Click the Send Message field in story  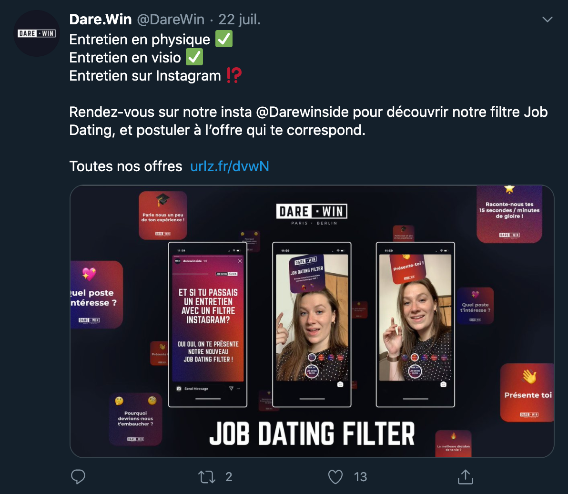(196, 389)
